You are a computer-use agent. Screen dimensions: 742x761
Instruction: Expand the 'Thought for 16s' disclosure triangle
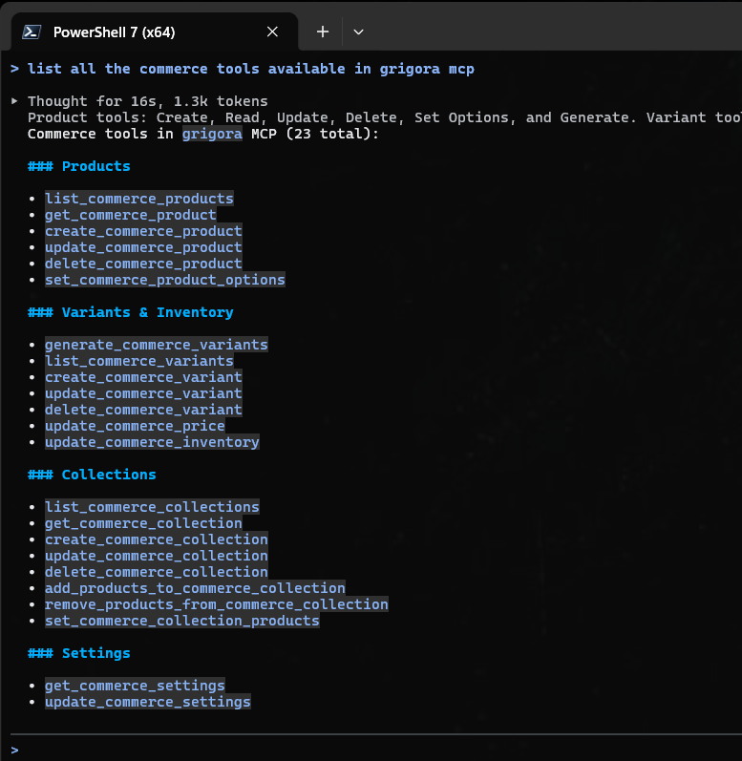[x=14, y=101]
